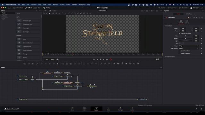Play forward in the viewer
This screenshot has width=205, height=115.
point(104,59)
